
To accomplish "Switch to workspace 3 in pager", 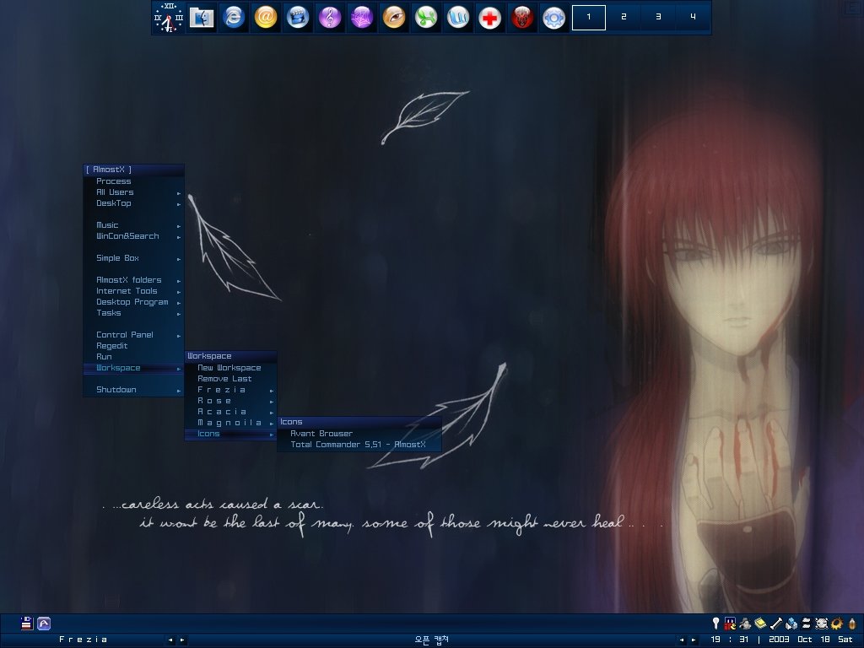I will pyautogui.click(x=658, y=17).
